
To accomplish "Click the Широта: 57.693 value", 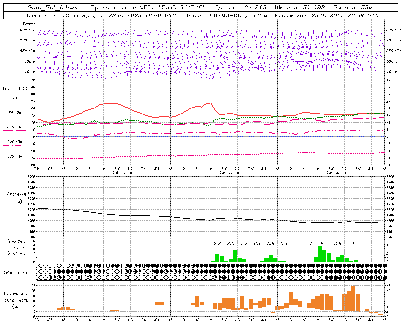I will point(300,8).
